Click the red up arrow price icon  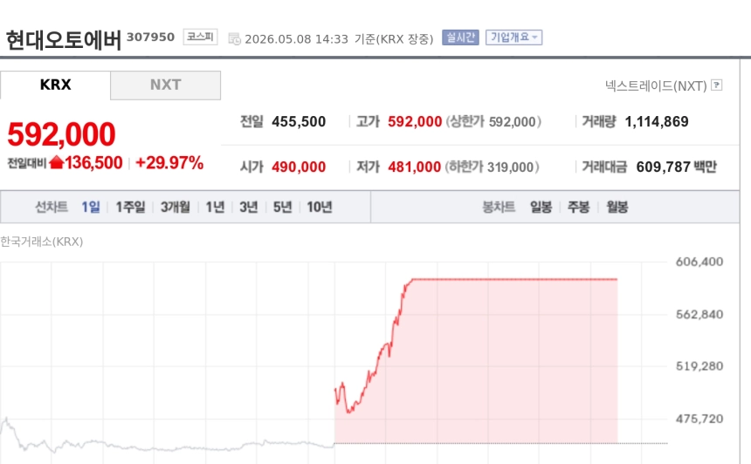point(57,162)
